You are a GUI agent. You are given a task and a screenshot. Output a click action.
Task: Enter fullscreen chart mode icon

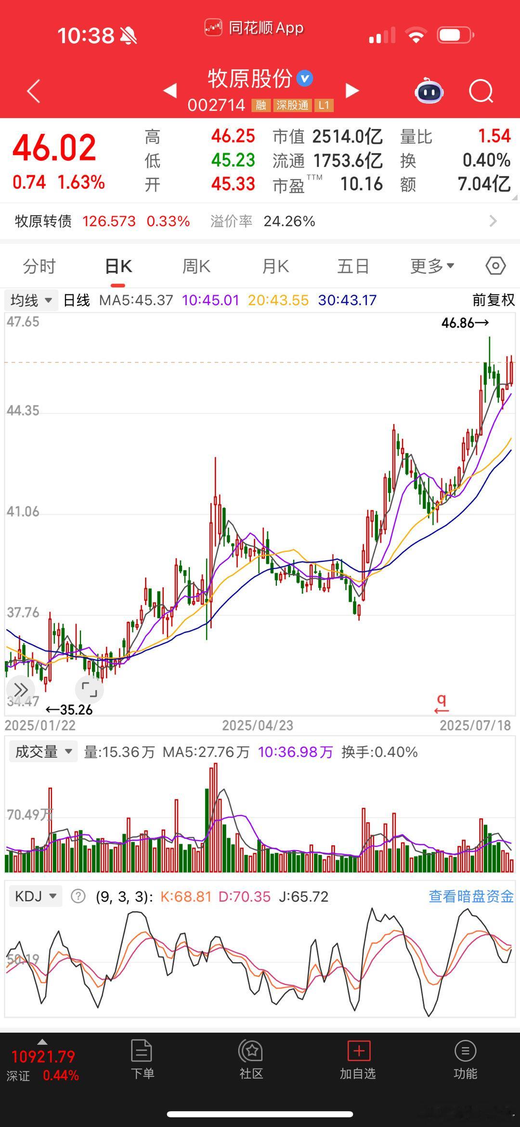90,689
